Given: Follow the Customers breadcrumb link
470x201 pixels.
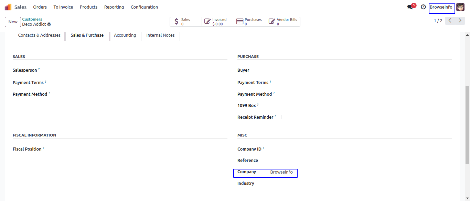Looking at the screenshot, I should tap(32, 20).
